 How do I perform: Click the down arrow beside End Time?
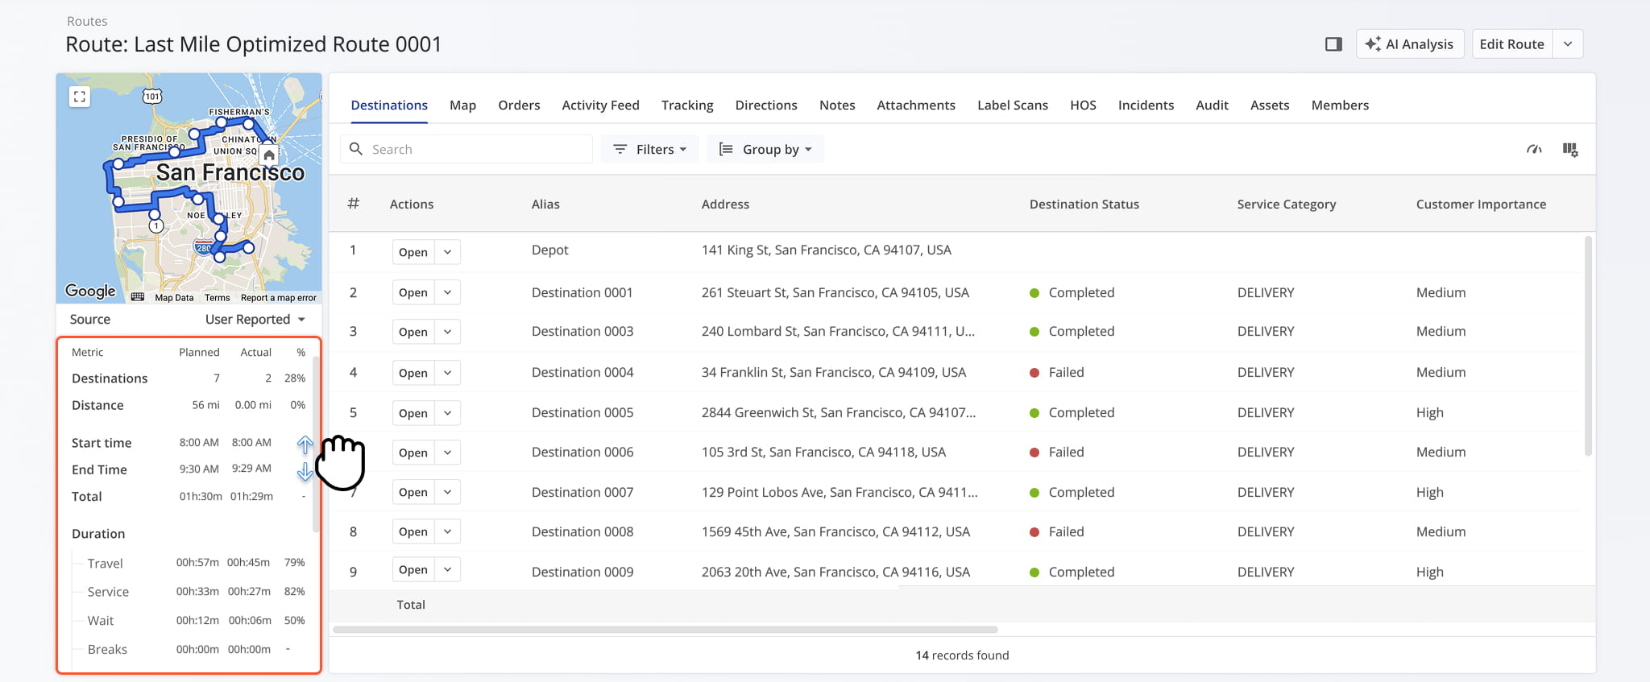pyautogui.click(x=305, y=472)
